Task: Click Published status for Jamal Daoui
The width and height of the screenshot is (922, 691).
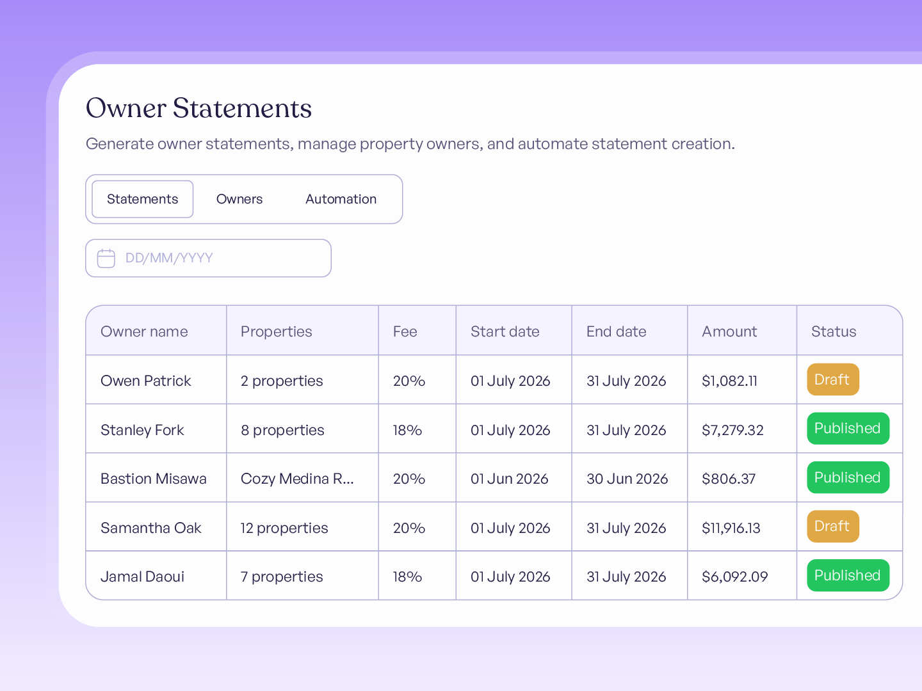Action: click(x=848, y=575)
